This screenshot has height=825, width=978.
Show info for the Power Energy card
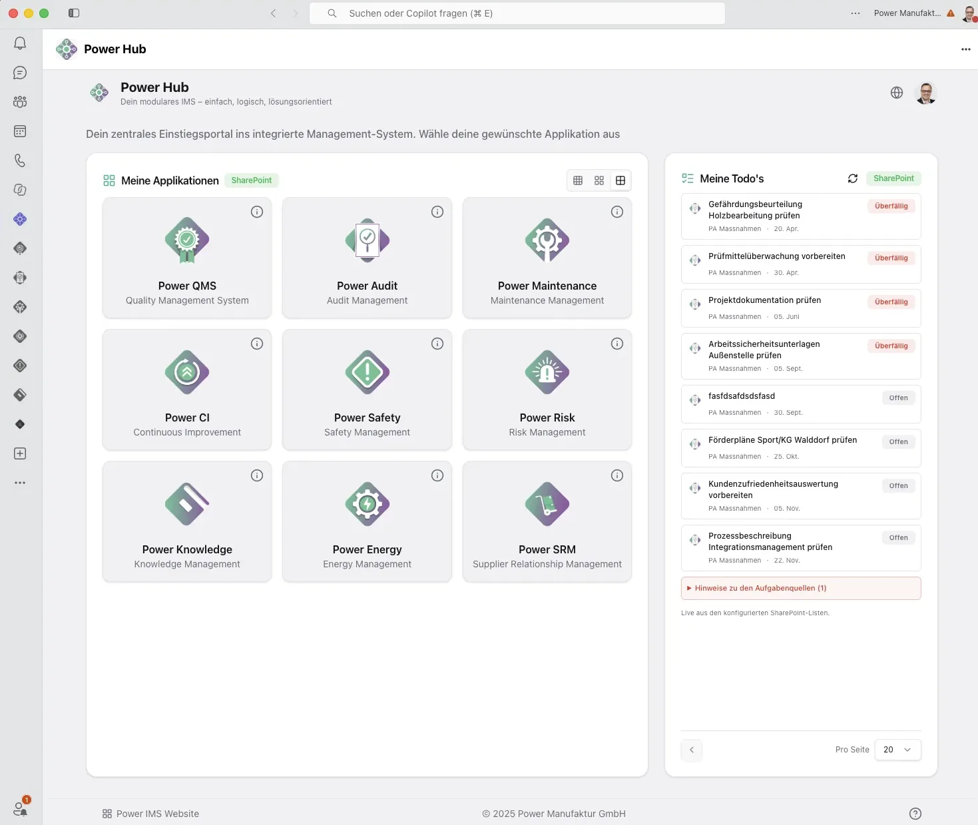(x=437, y=475)
